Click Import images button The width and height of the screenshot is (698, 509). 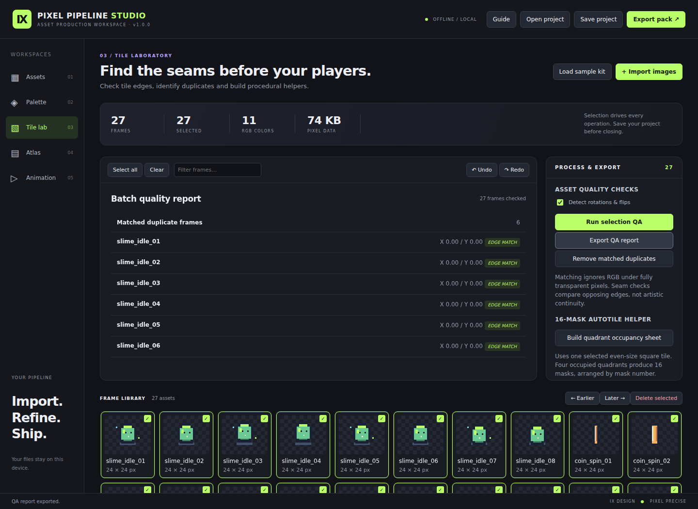pyautogui.click(x=649, y=72)
